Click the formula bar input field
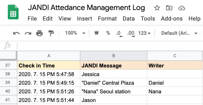Image resolution: width=203 pixels, height=105 pixels. [x=106, y=46]
